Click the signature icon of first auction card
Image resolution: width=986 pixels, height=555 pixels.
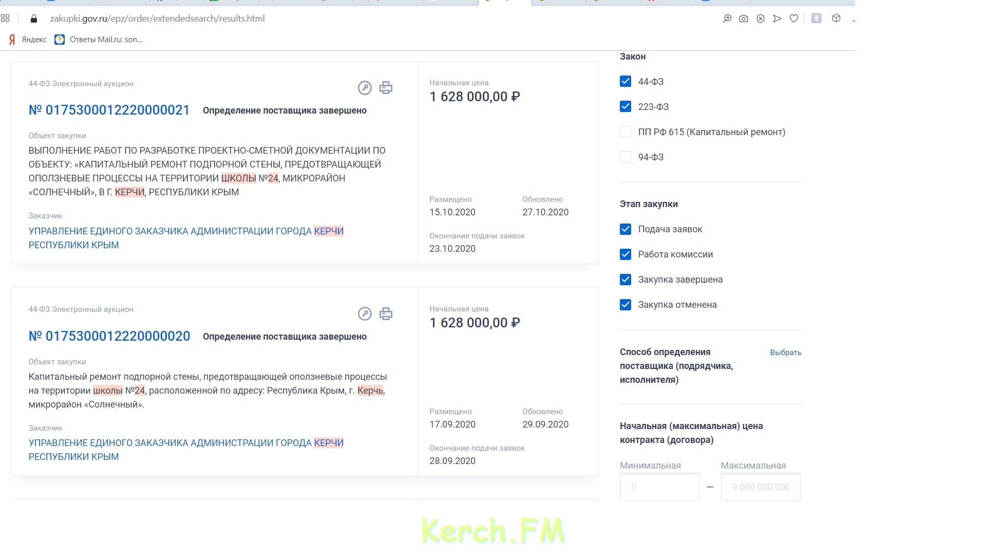[365, 88]
